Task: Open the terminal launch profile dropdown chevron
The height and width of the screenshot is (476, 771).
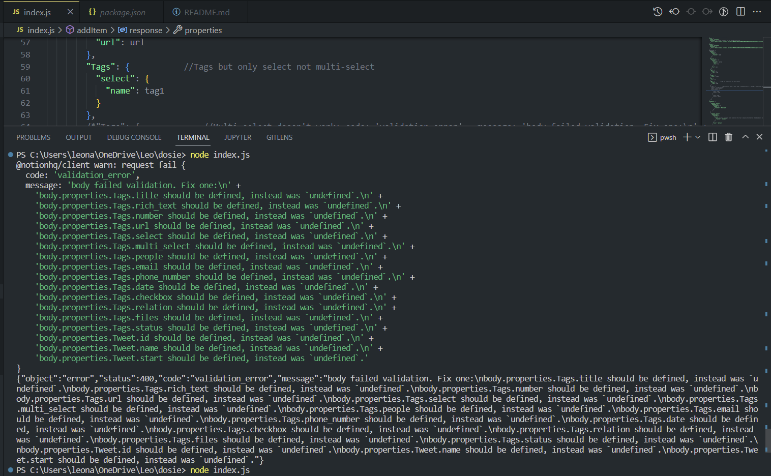Action: (x=698, y=137)
